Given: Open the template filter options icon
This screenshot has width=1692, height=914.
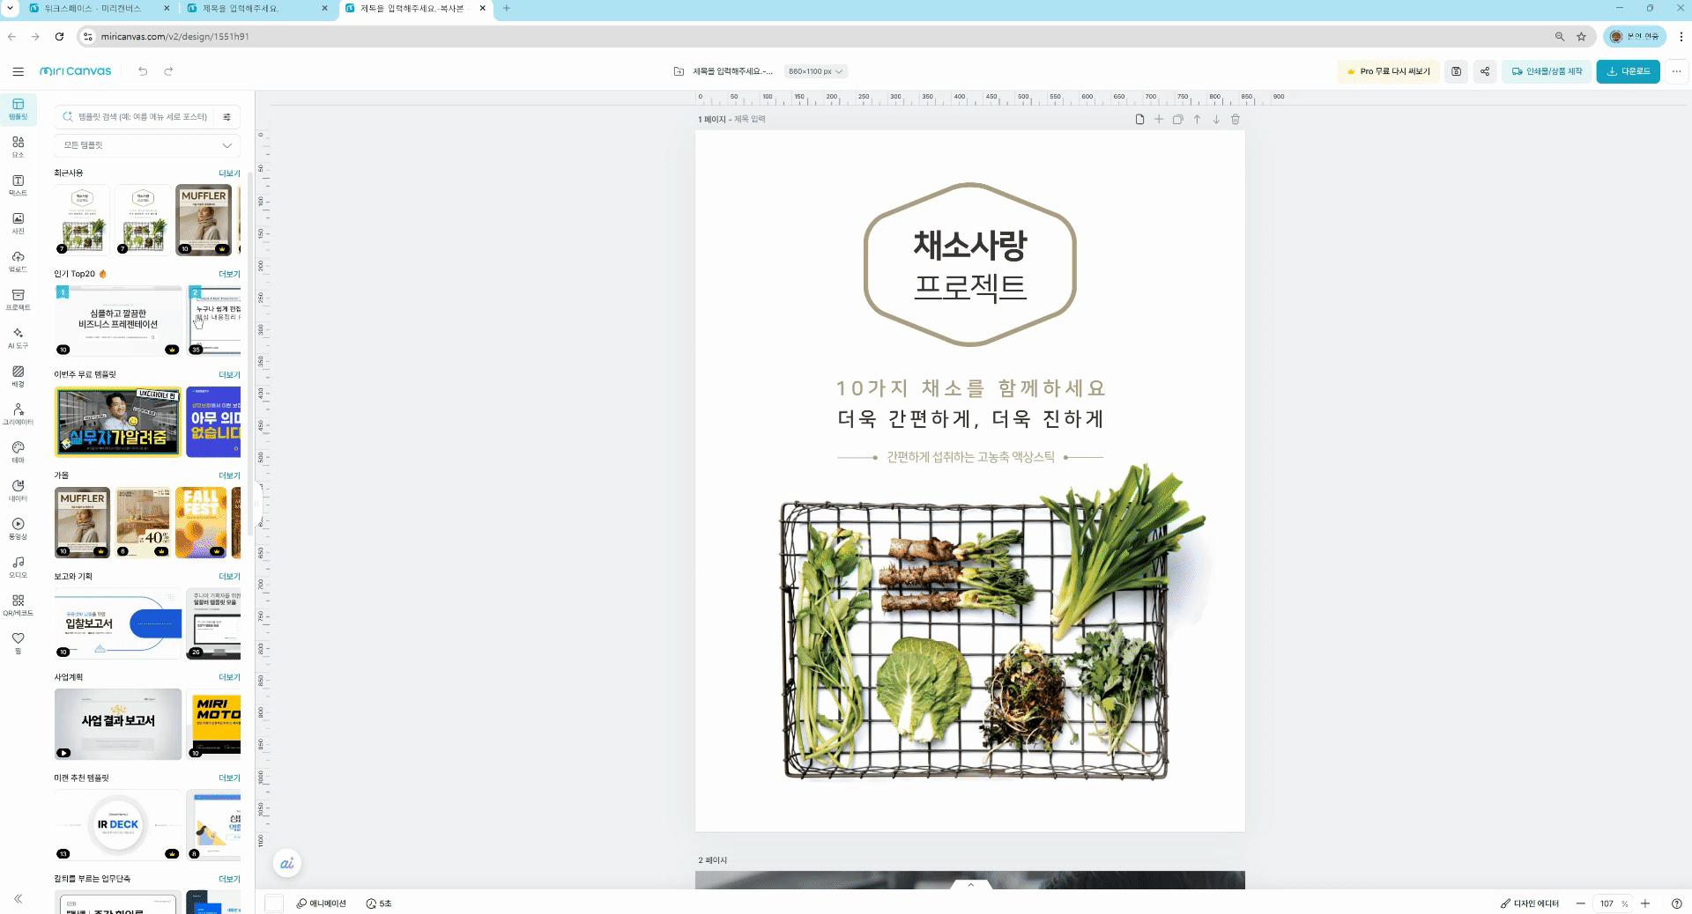Looking at the screenshot, I should point(226,116).
